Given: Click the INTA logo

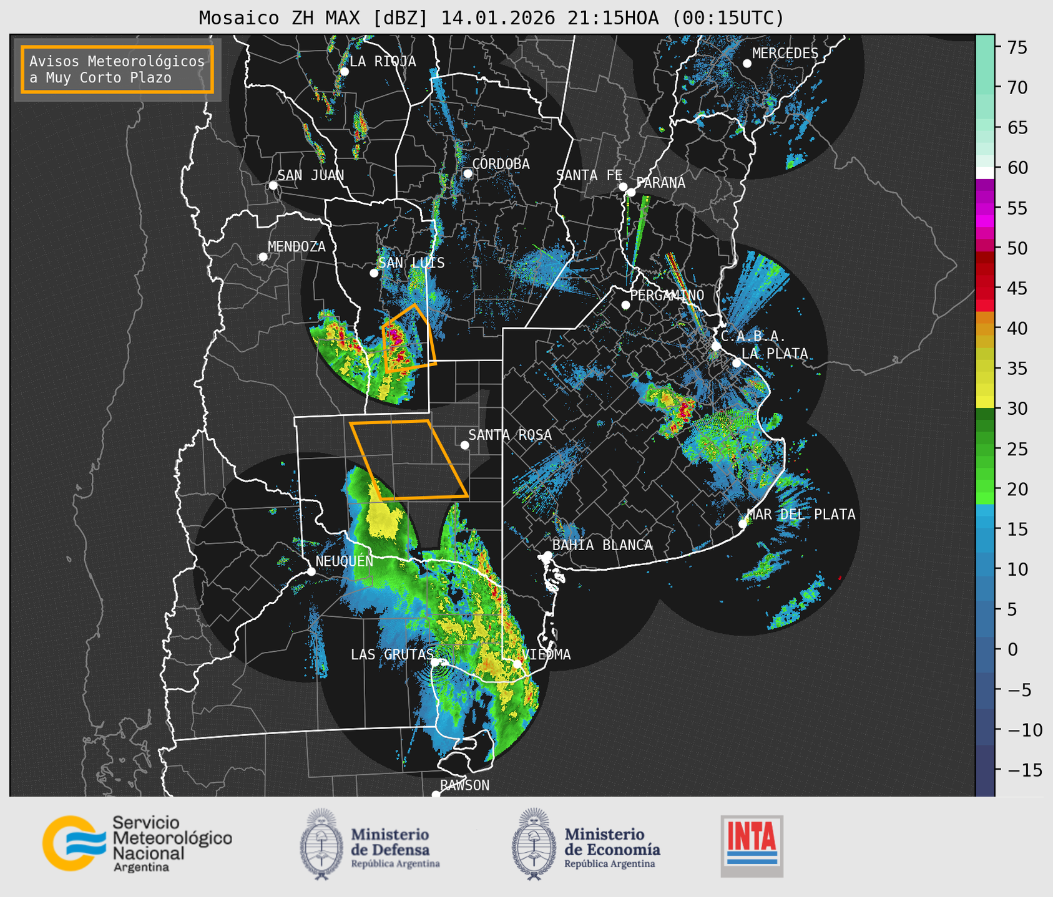Looking at the screenshot, I should [752, 846].
